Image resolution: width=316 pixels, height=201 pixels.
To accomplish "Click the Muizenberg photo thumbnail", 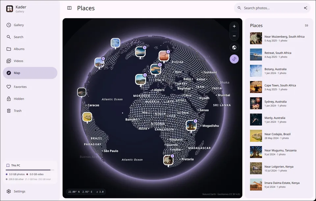I will pyautogui.click(x=256, y=38).
